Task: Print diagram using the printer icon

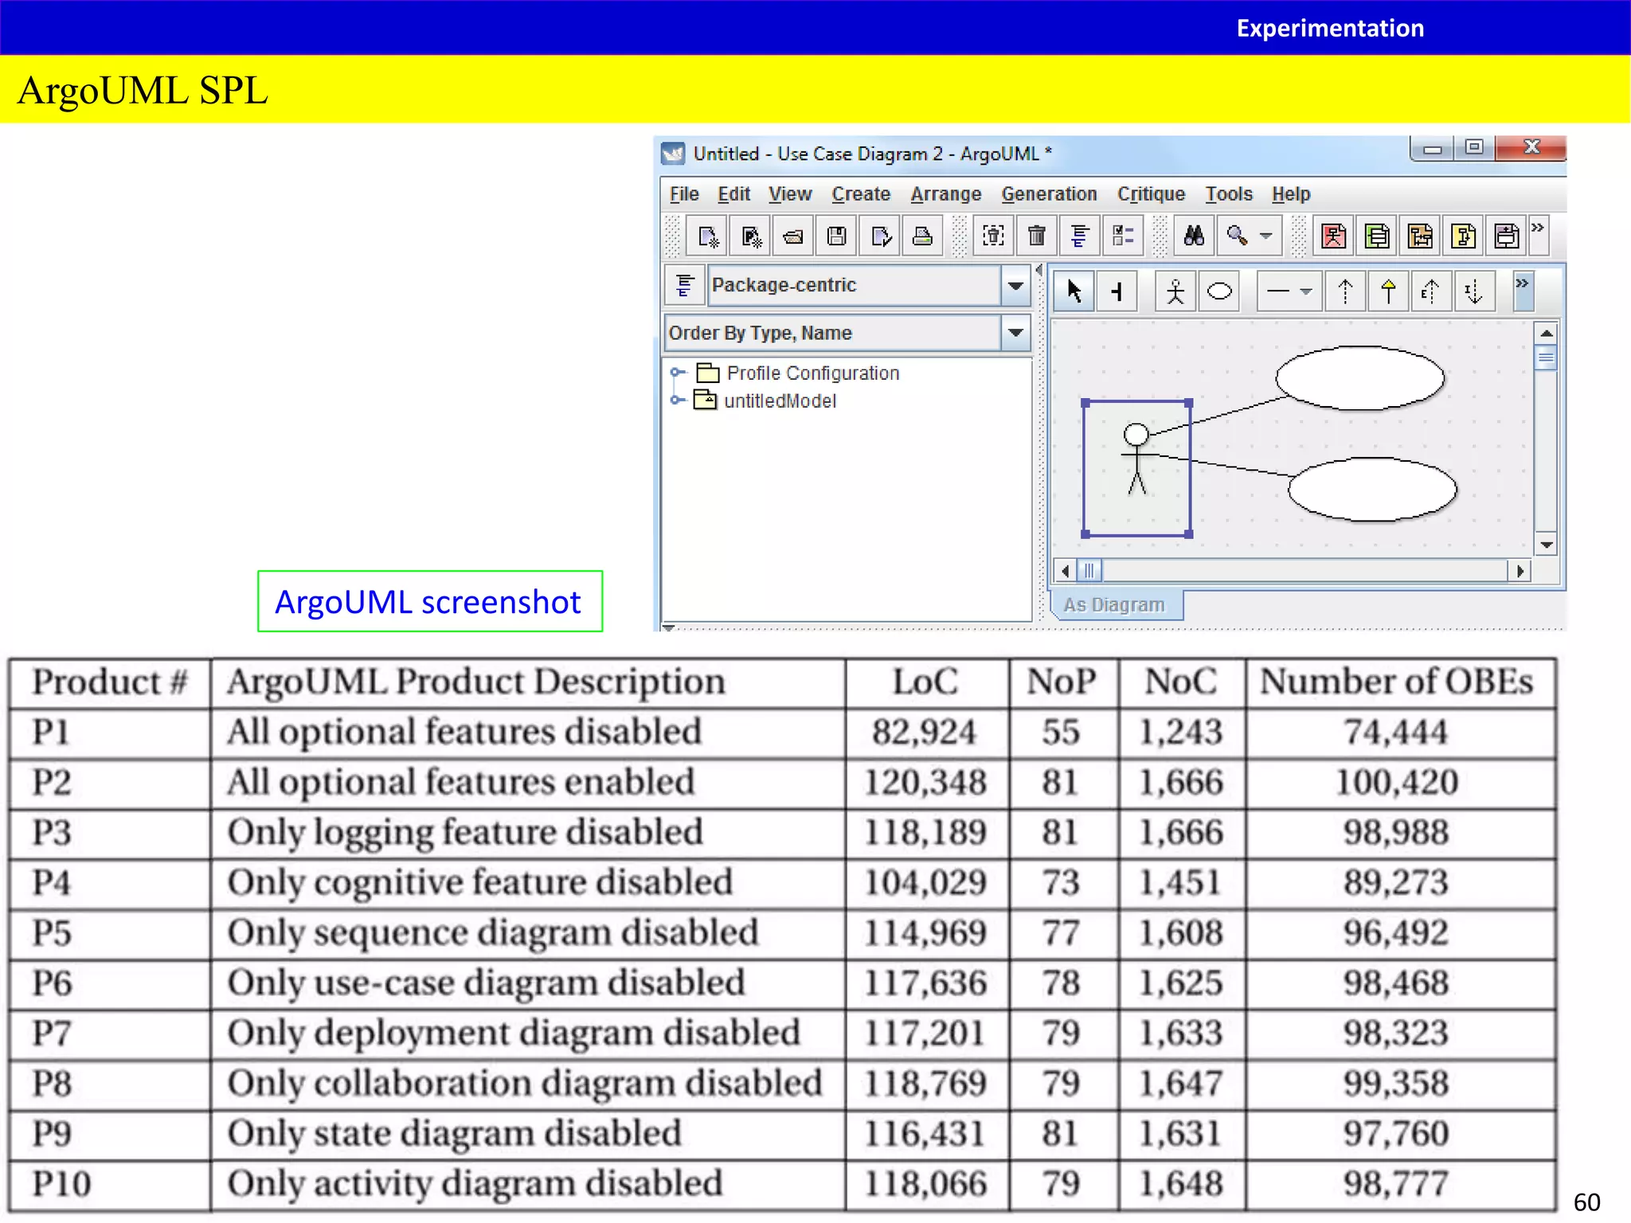Action: pos(922,236)
